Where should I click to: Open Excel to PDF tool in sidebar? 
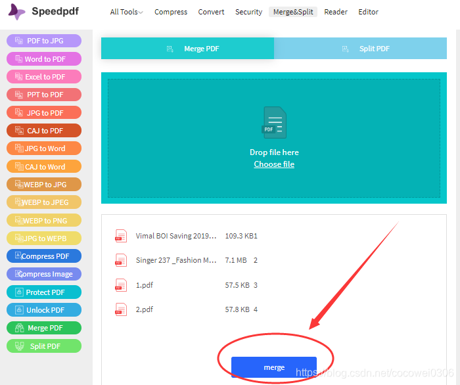[x=44, y=77]
